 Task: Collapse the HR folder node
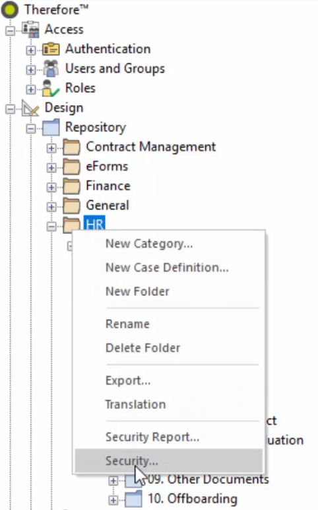point(51,227)
